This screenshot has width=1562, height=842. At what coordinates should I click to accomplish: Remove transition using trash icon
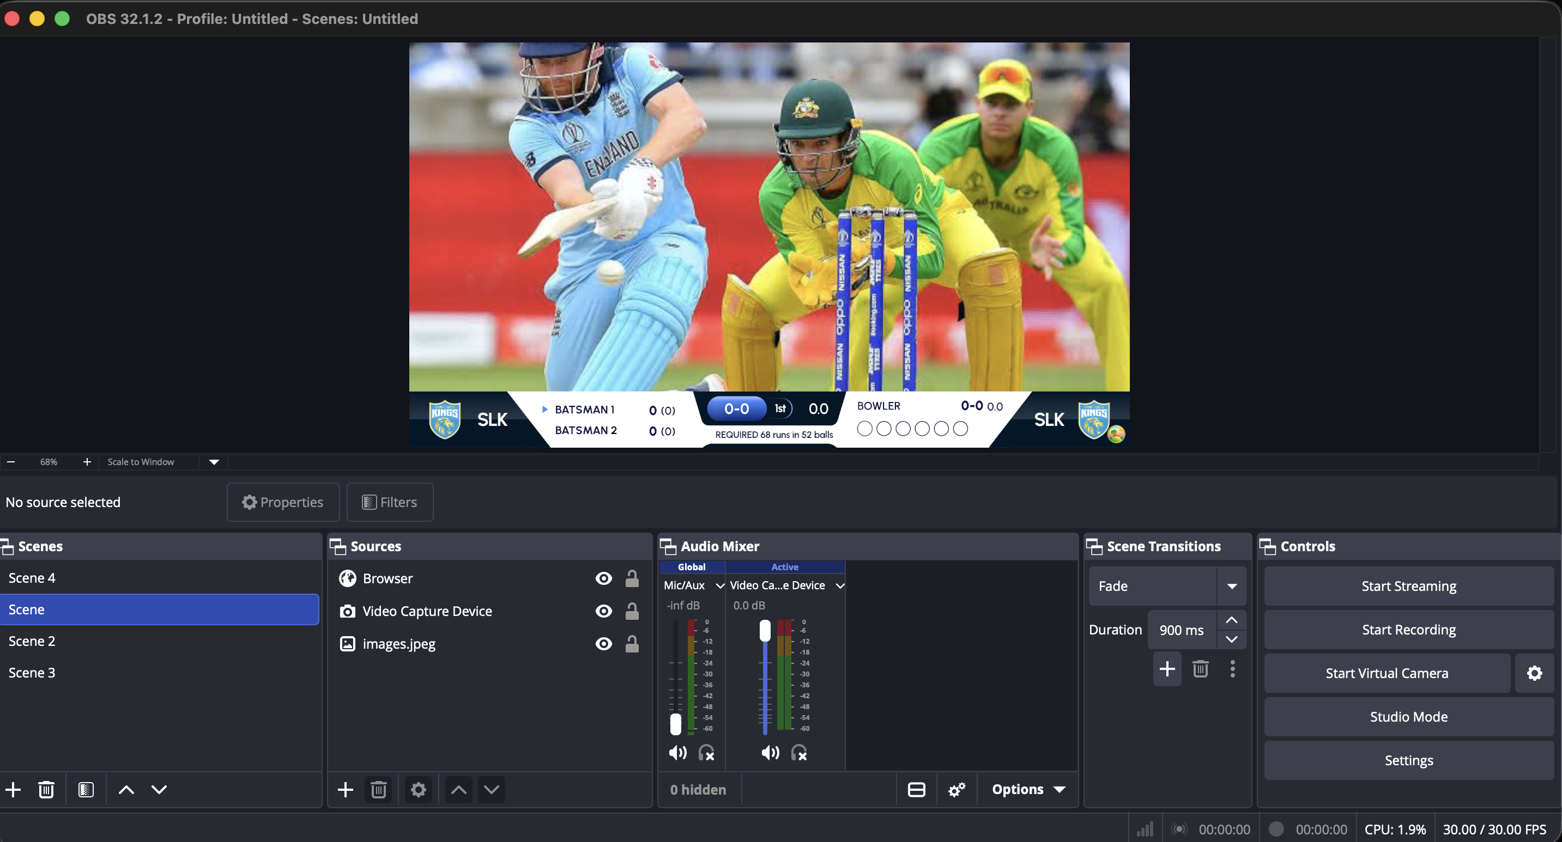click(x=1201, y=669)
